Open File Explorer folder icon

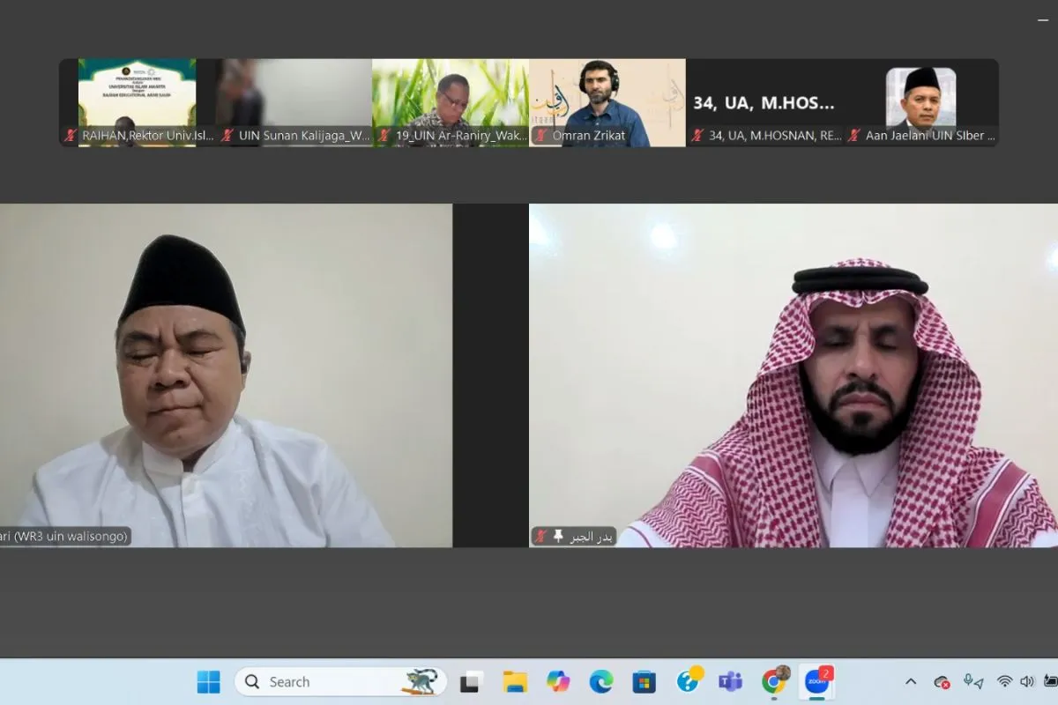pos(515,681)
